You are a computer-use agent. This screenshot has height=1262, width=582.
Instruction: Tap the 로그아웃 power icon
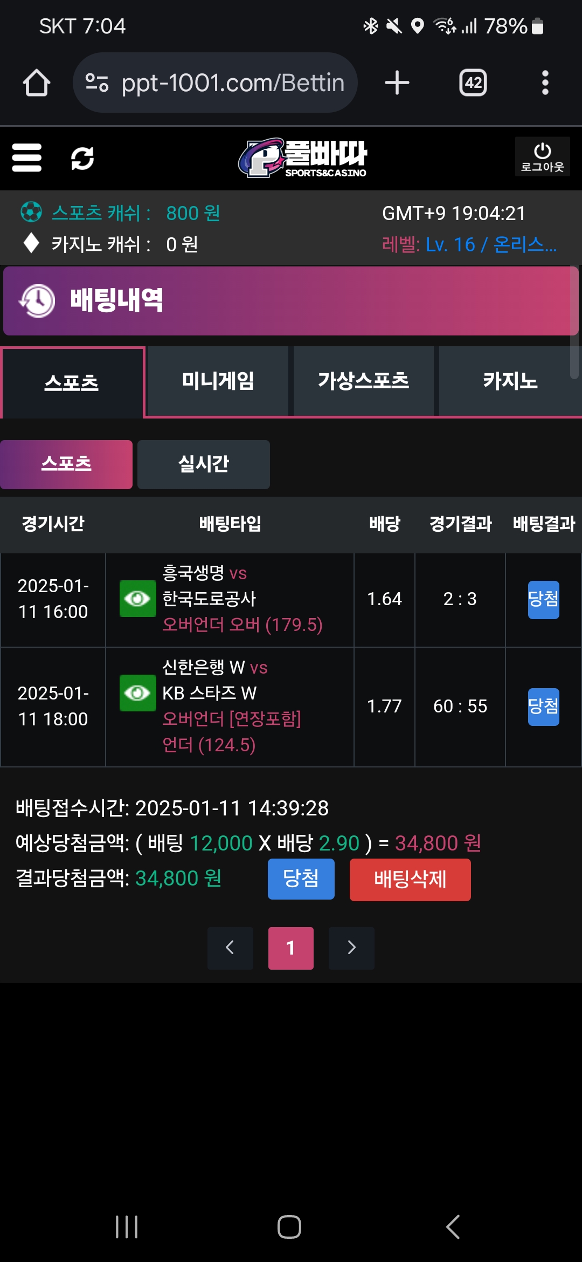point(542,156)
